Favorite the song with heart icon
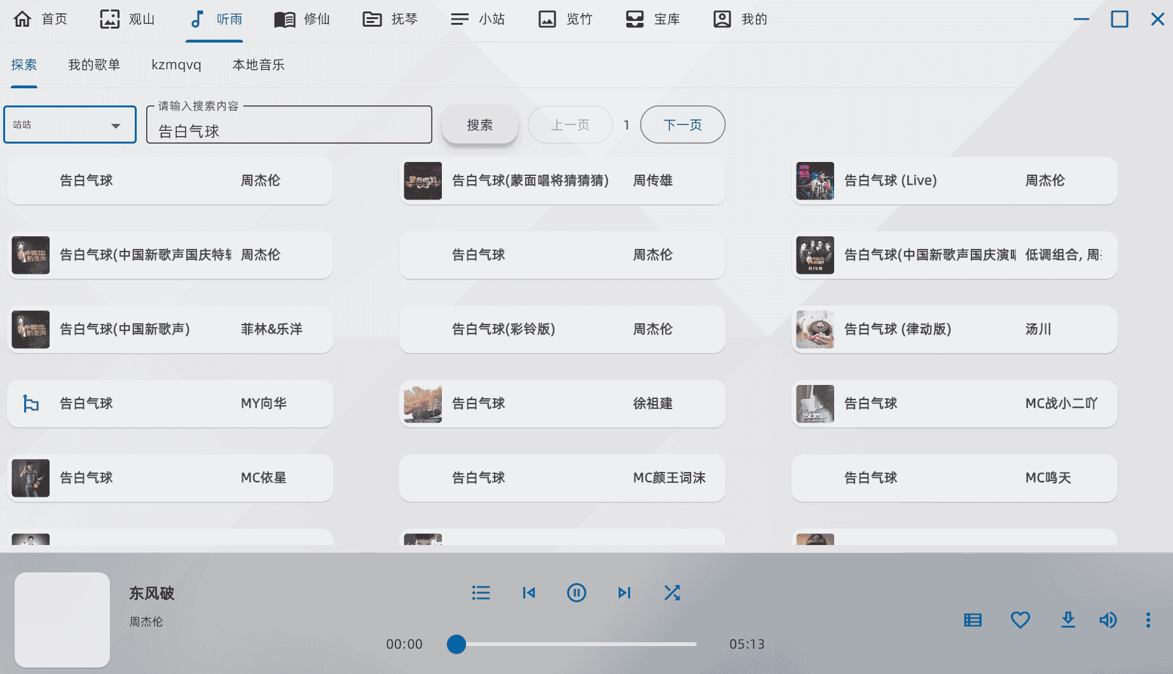 1020,620
